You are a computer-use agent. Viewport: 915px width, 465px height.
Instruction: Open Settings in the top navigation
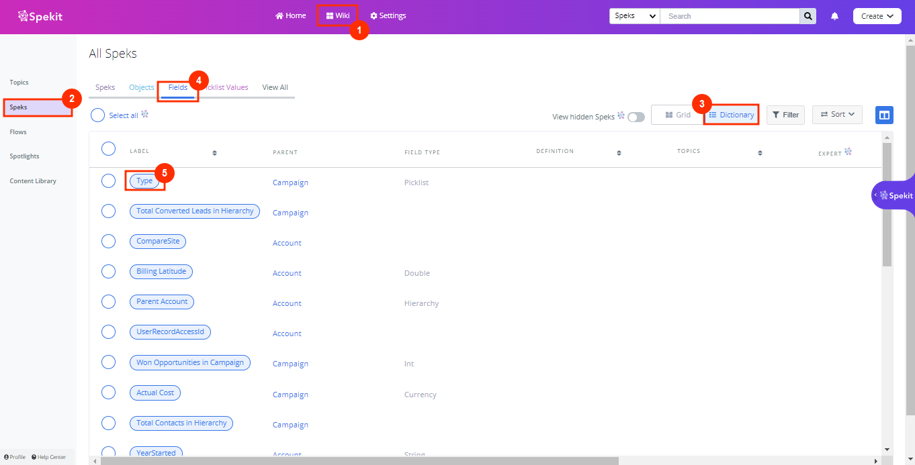pyautogui.click(x=388, y=15)
